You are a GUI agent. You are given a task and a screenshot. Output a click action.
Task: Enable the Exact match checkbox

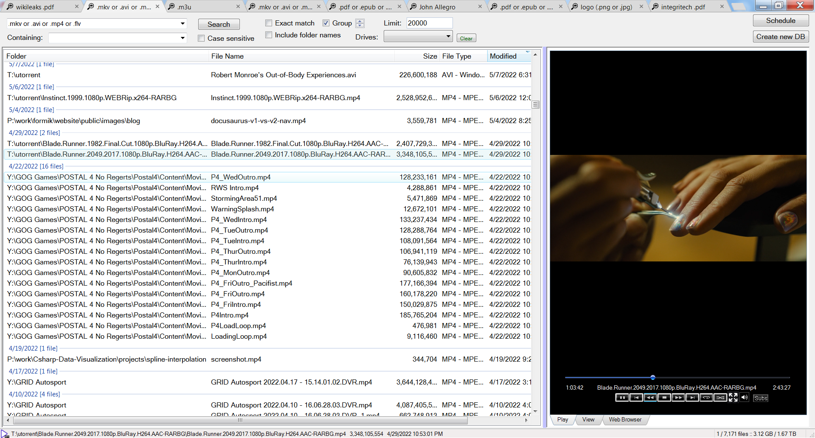point(269,23)
